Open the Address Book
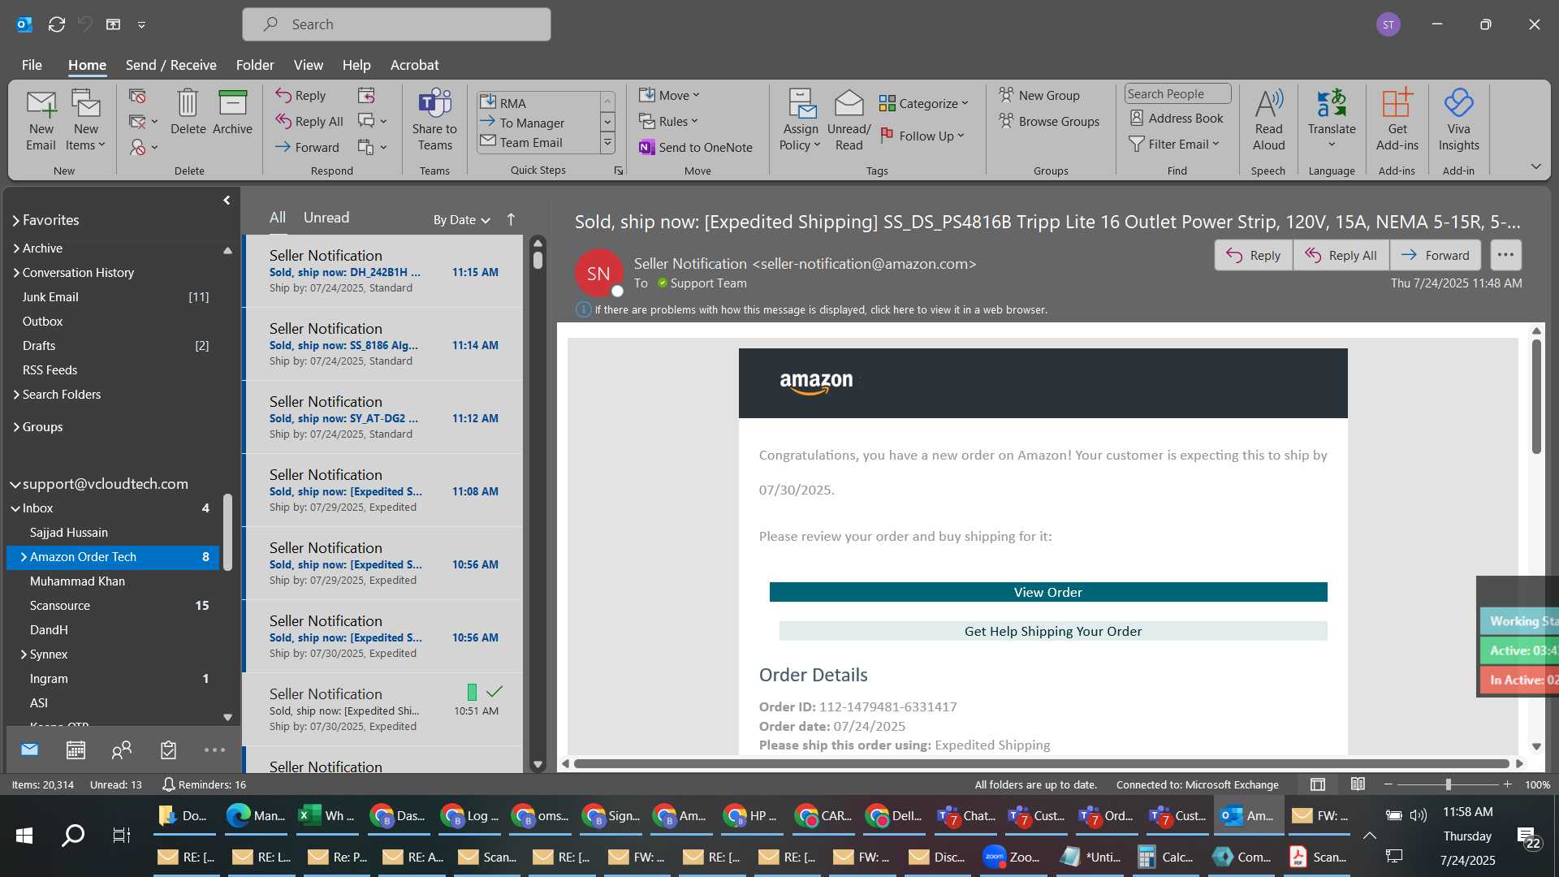Image resolution: width=1559 pixels, height=877 pixels. pyautogui.click(x=1177, y=118)
